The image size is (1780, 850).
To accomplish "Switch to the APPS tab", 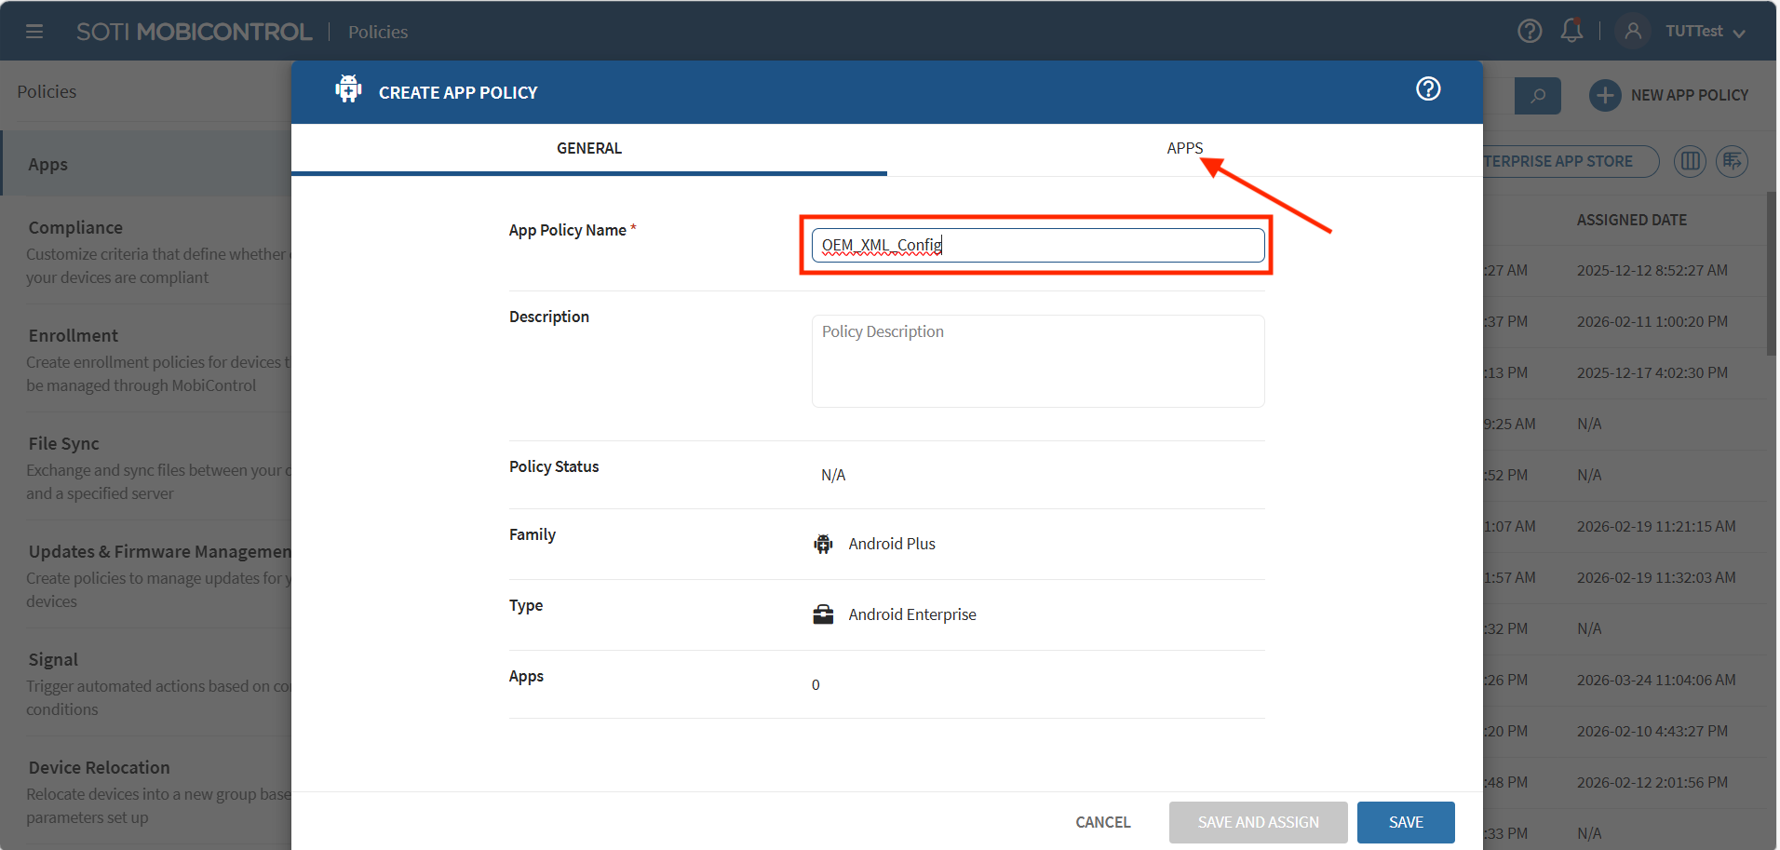I will coord(1184,148).
